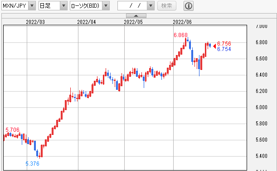This screenshot has height=171, width=277.
Task: Click the 5.800 price axis label
Action: tap(262, 123)
